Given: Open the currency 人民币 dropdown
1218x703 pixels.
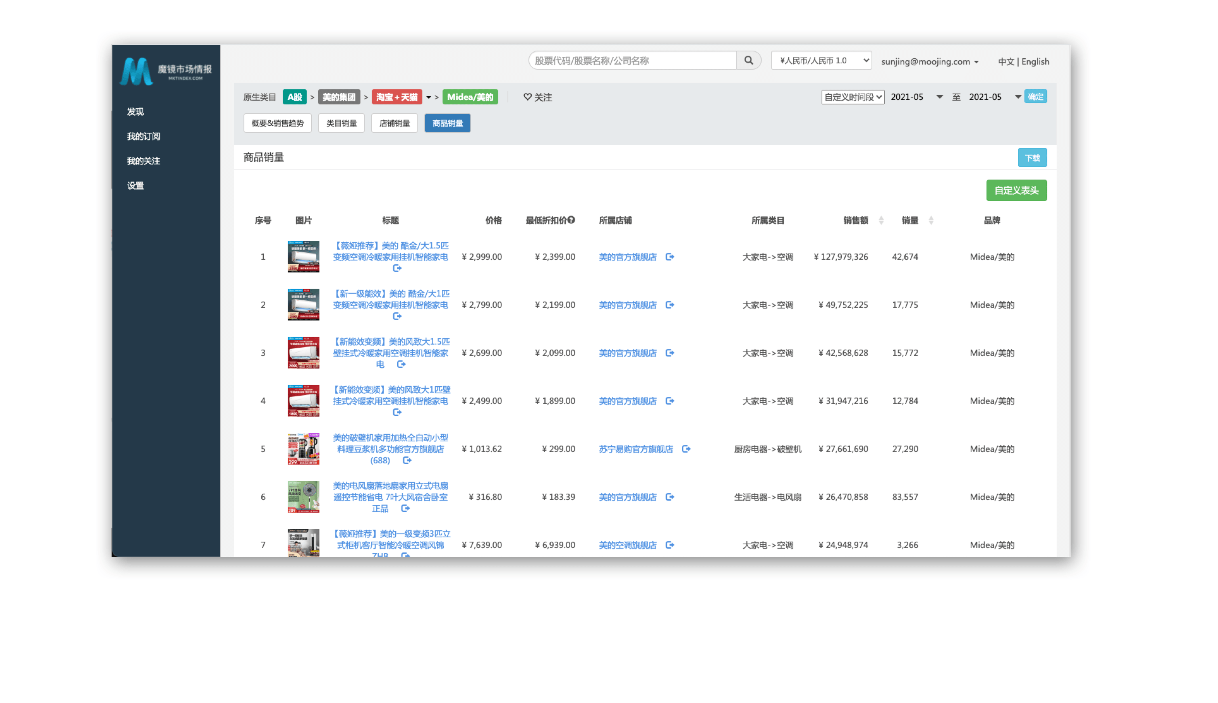Looking at the screenshot, I should point(821,60).
